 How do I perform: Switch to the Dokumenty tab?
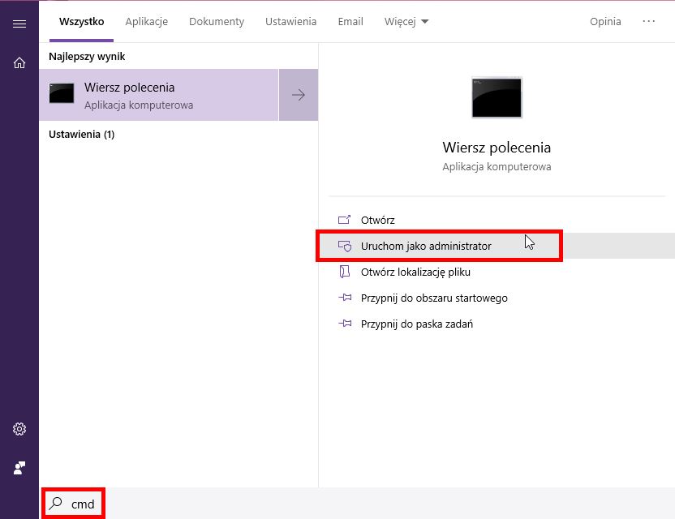[217, 22]
